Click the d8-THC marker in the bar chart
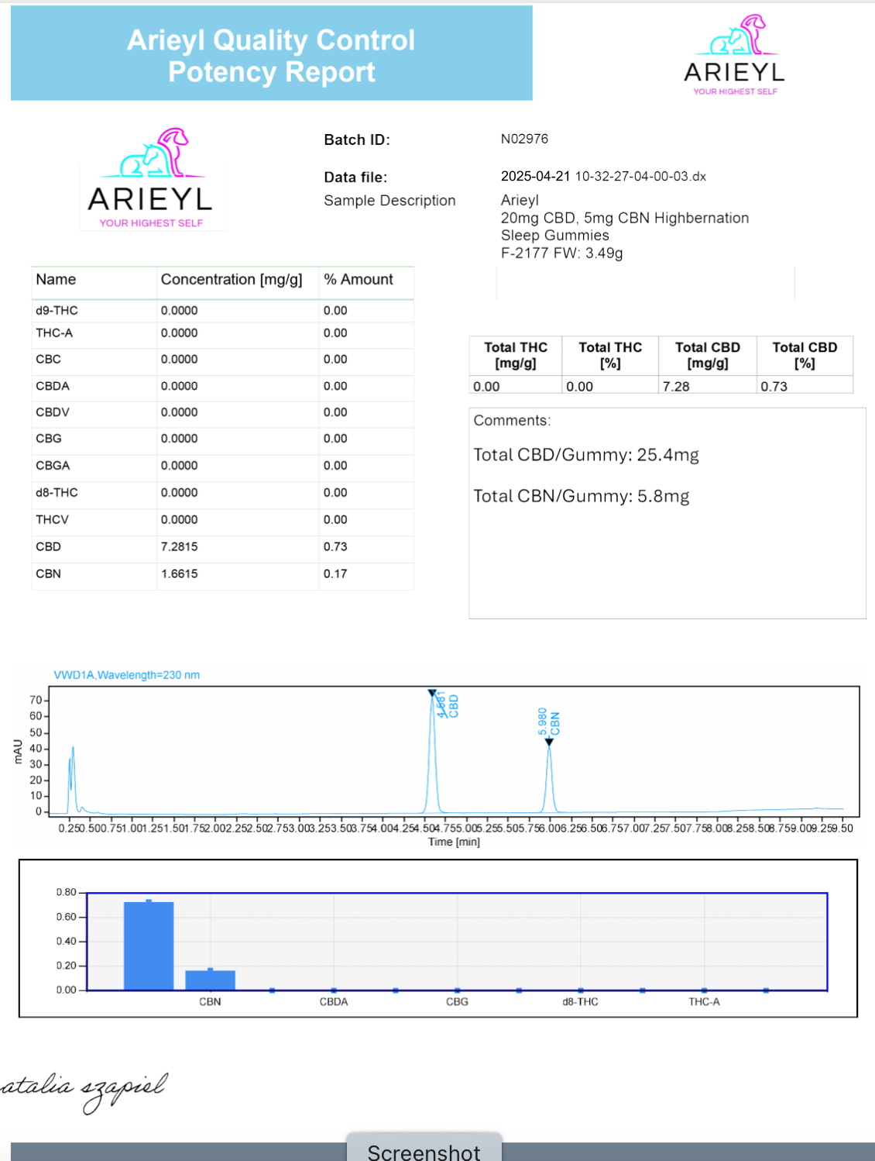875x1161 pixels. [x=581, y=990]
